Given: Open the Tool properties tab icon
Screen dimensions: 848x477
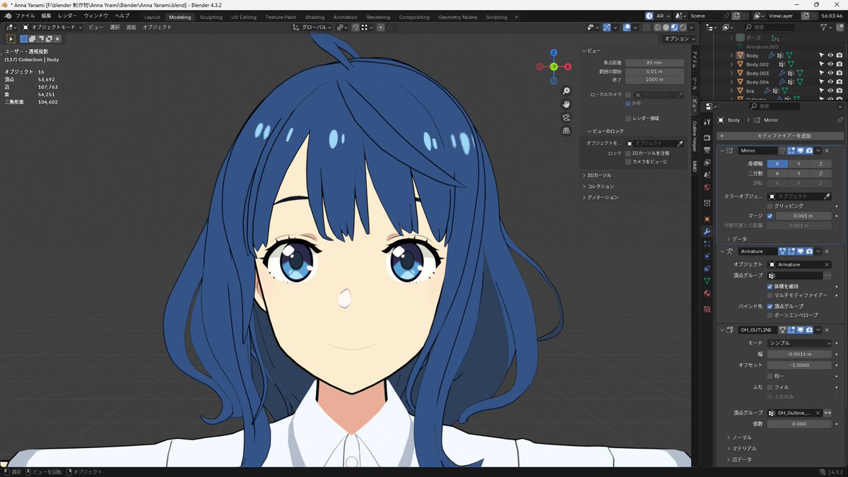Looking at the screenshot, I should (707, 122).
